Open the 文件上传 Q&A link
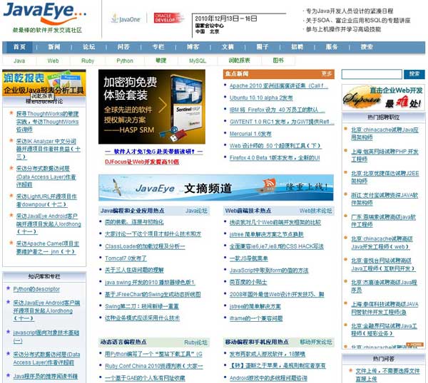Screen dimensions: 428x383 387,375
